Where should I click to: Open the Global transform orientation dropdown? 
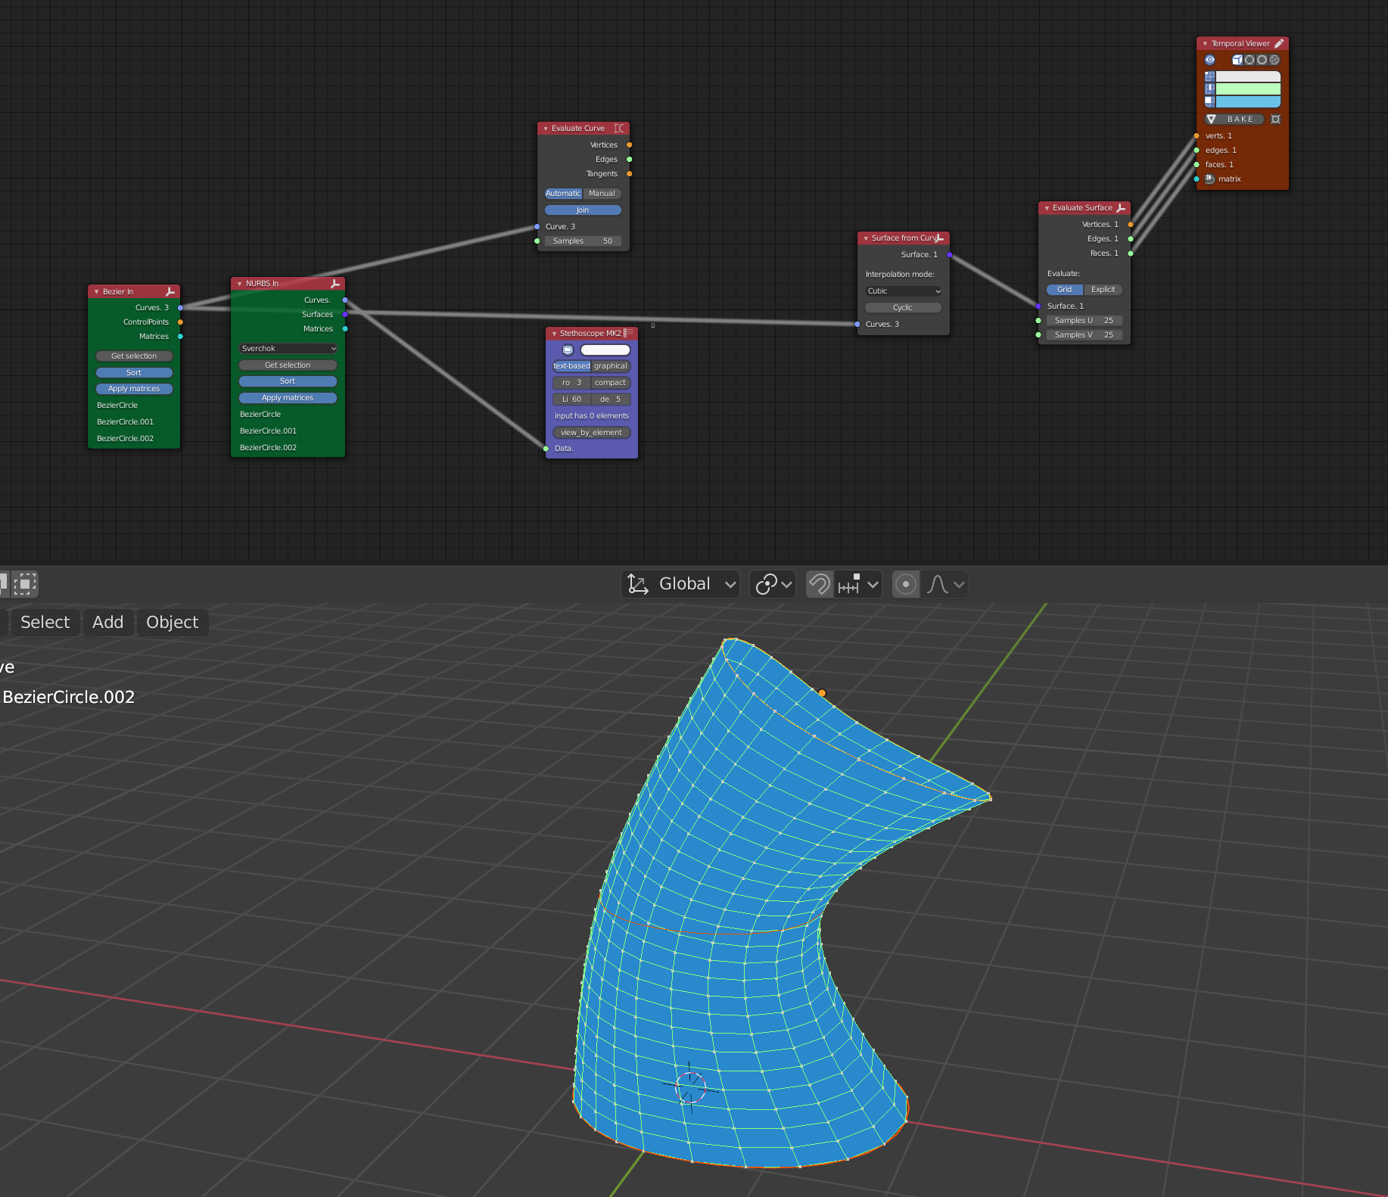(680, 584)
